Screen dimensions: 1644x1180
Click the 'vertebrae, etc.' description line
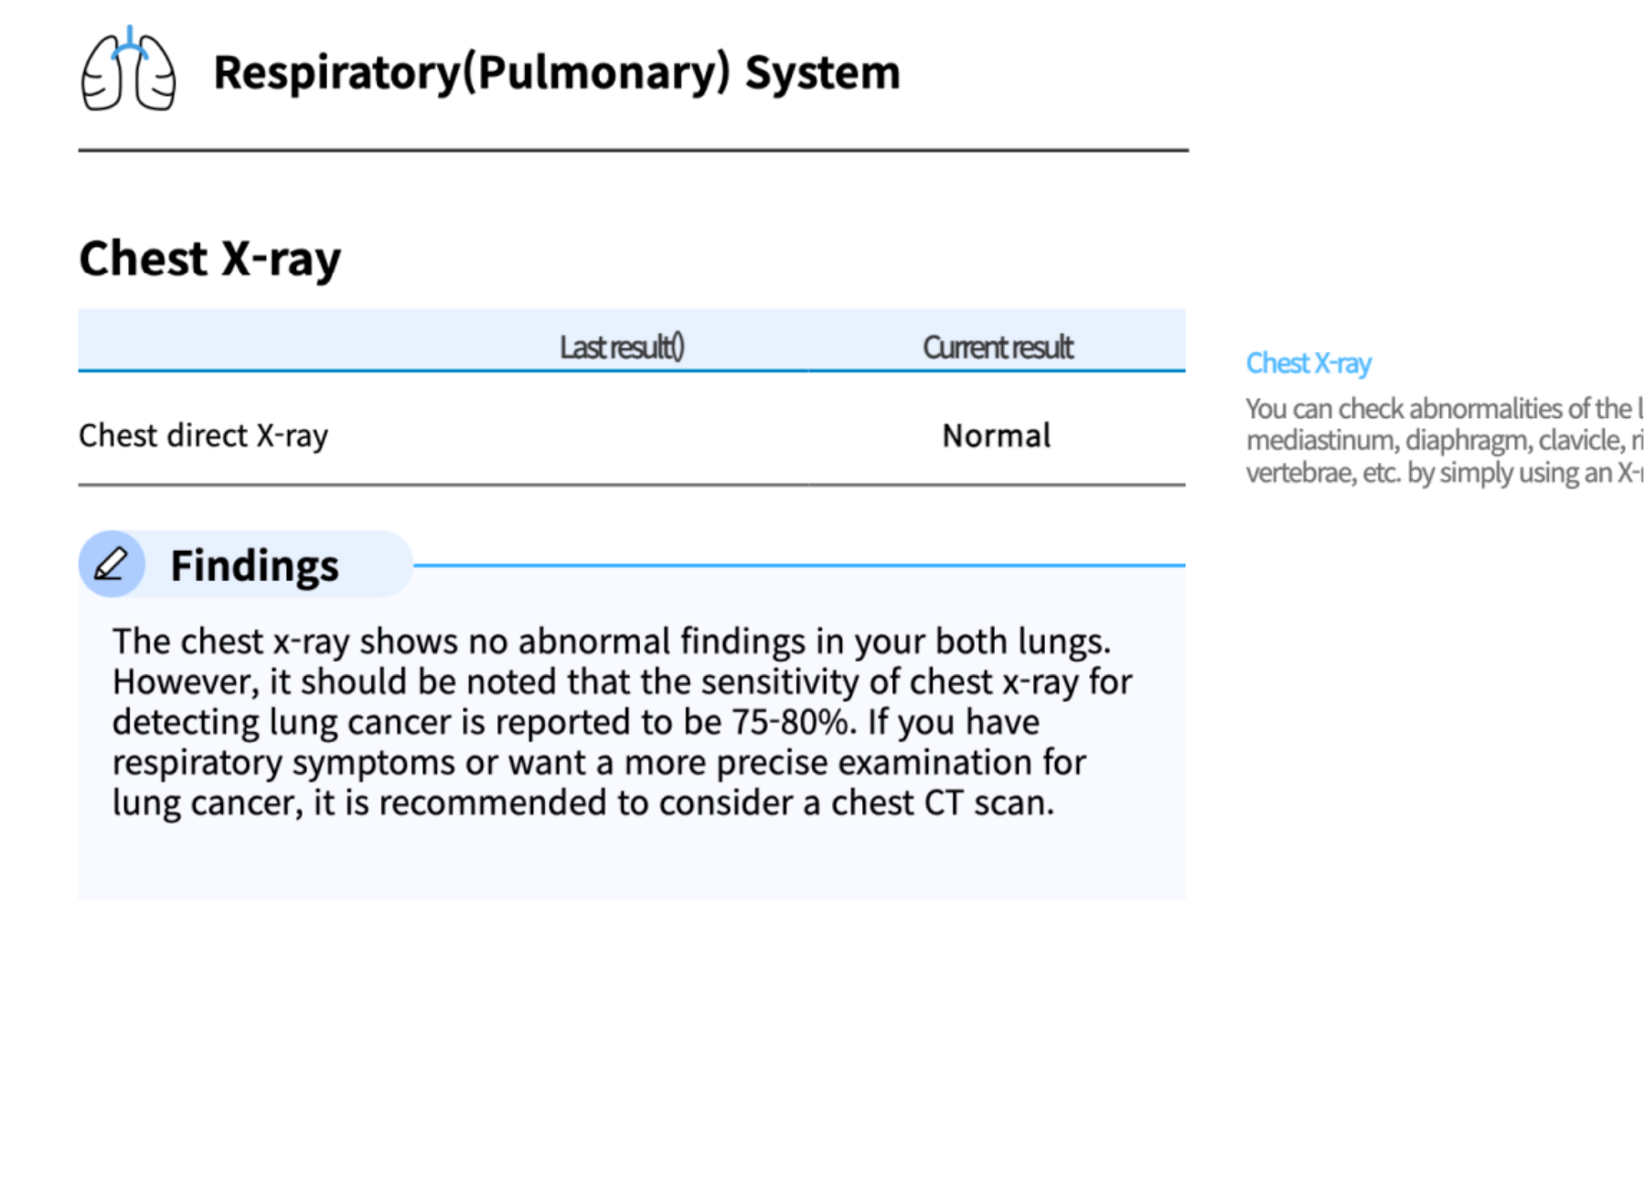(x=1442, y=473)
